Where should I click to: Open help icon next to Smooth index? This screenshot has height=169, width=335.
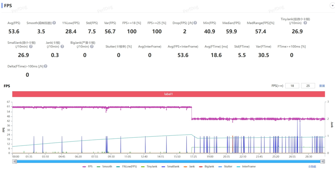(x=54, y=23)
